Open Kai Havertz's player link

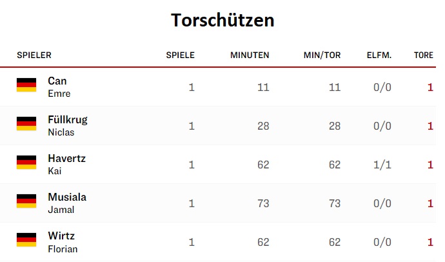click(x=66, y=165)
